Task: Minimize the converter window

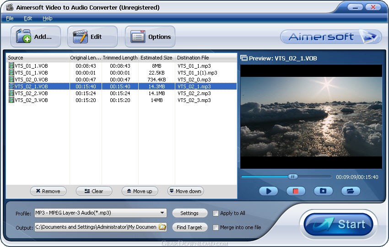Action: (x=355, y=7)
